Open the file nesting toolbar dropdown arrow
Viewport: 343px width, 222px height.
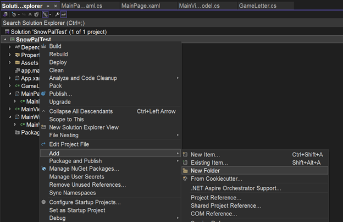click(51, 14)
